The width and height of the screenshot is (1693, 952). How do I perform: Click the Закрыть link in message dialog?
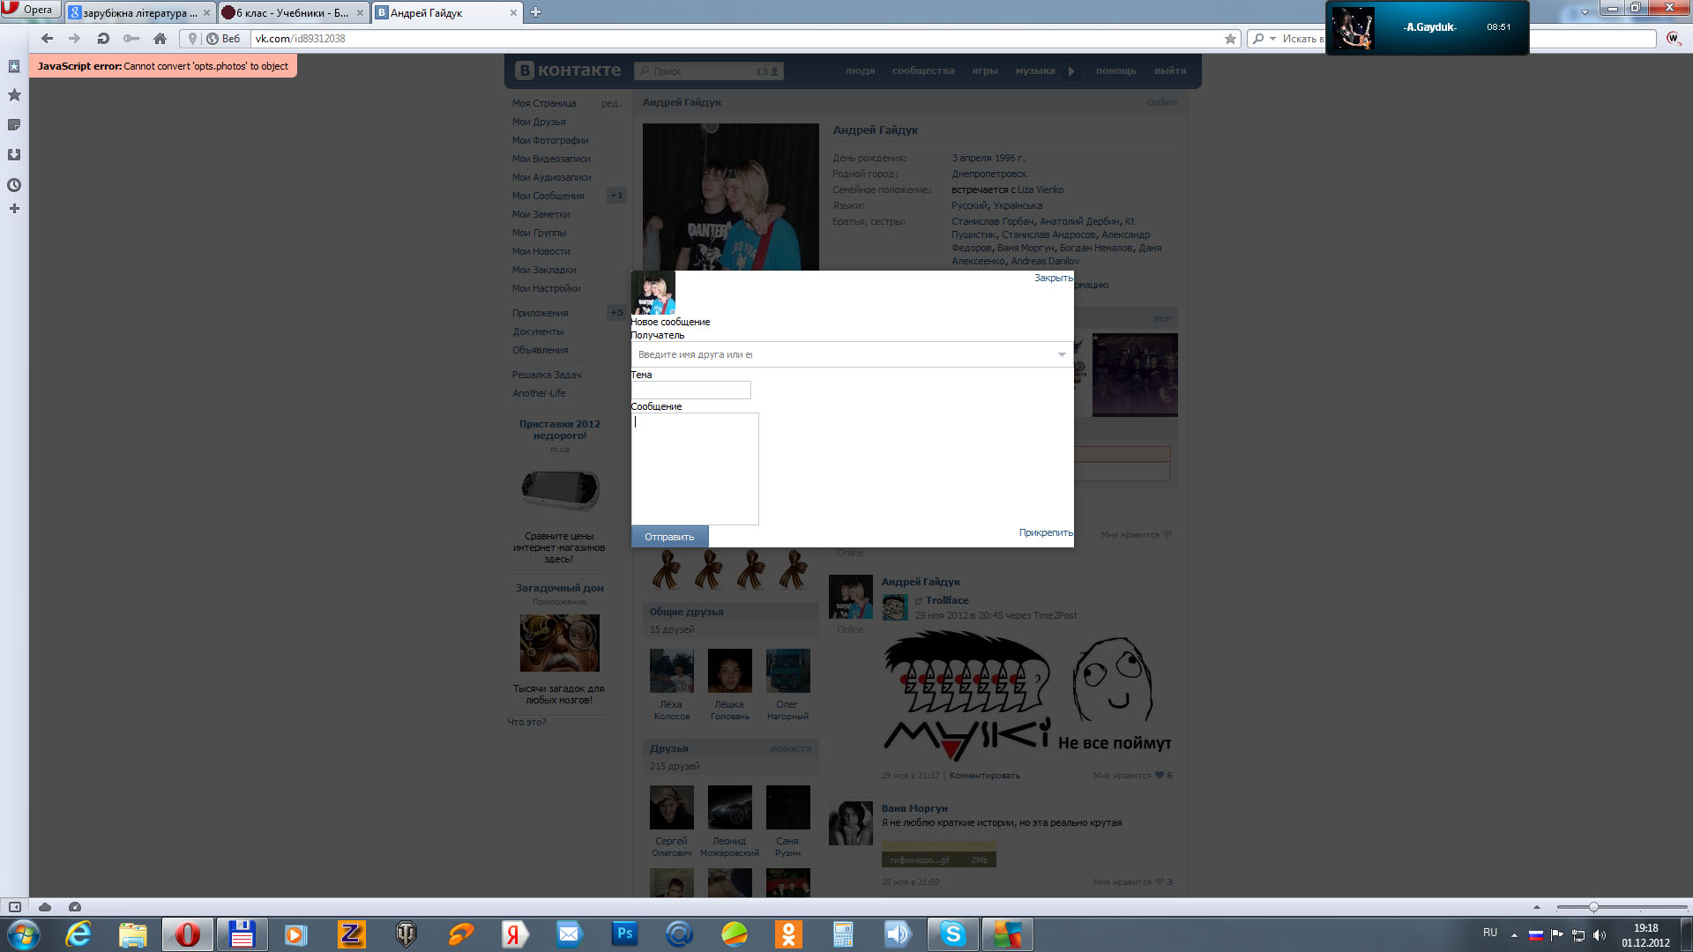[1053, 278]
